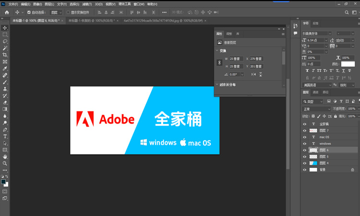Open the 图像(I) menu
The image size is (360, 216).
click(37, 4)
